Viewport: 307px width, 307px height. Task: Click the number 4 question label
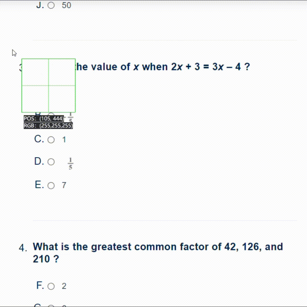(x=23, y=247)
